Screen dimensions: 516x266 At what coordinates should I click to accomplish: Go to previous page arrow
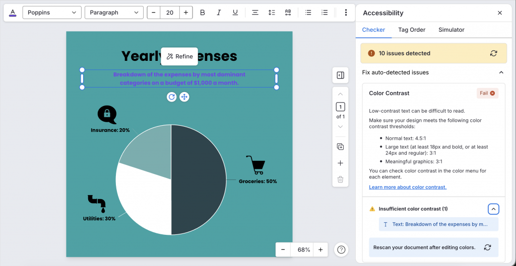(x=340, y=94)
